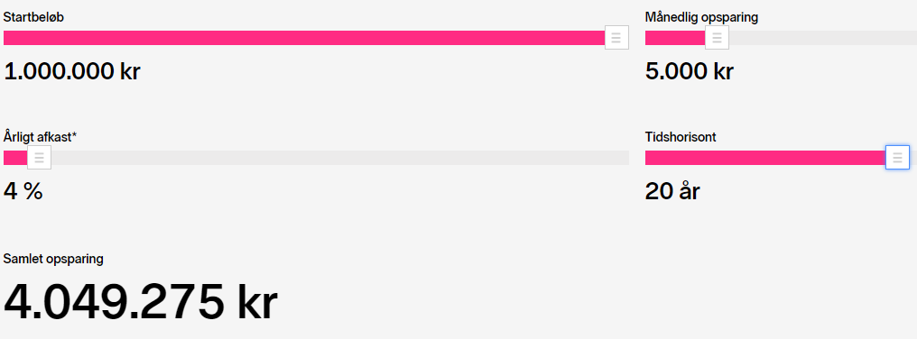Image resolution: width=917 pixels, height=339 pixels.
Task: Click the Startbeløb slider handle
Action: click(616, 38)
